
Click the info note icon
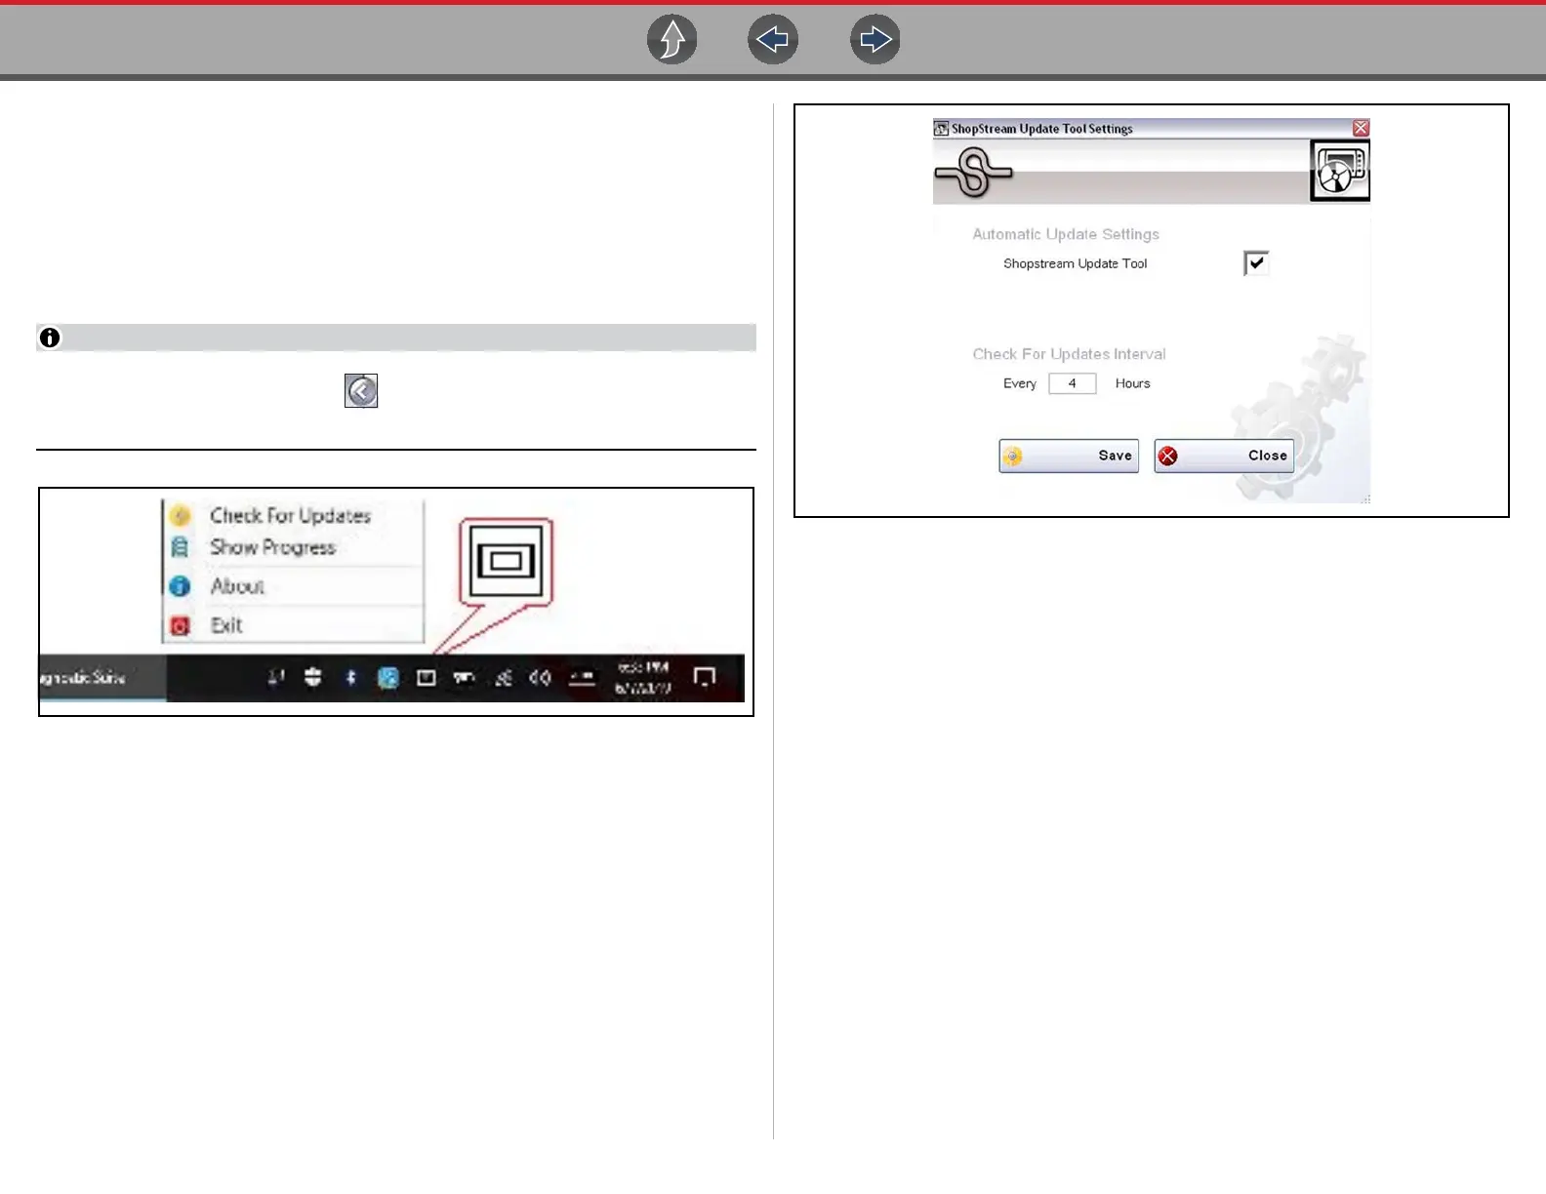(x=50, y=338)
